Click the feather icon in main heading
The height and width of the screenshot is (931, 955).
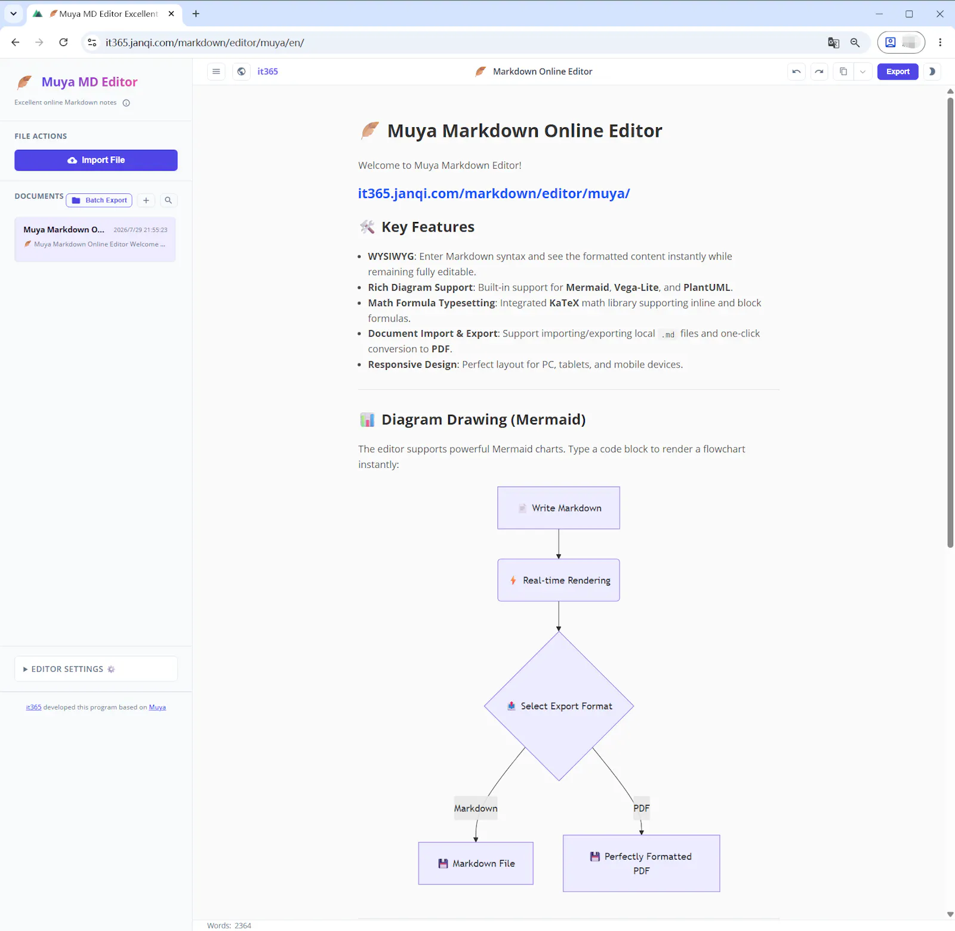coord(370,130)
